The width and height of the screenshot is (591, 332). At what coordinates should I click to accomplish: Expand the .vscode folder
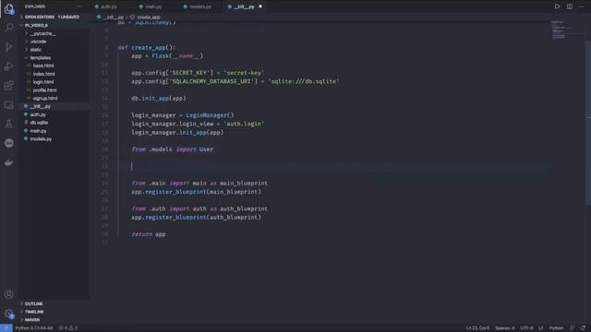tap(38, 41)
